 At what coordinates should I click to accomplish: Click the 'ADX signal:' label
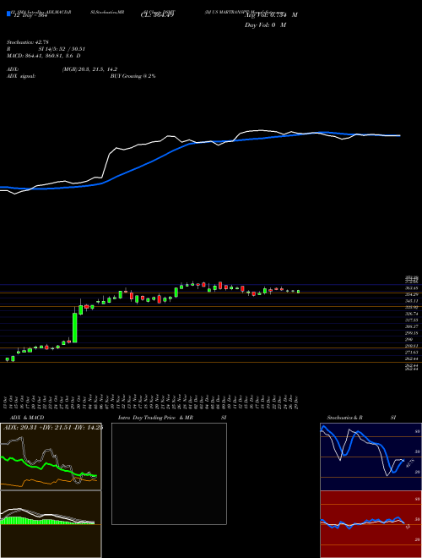pos(21,76)
